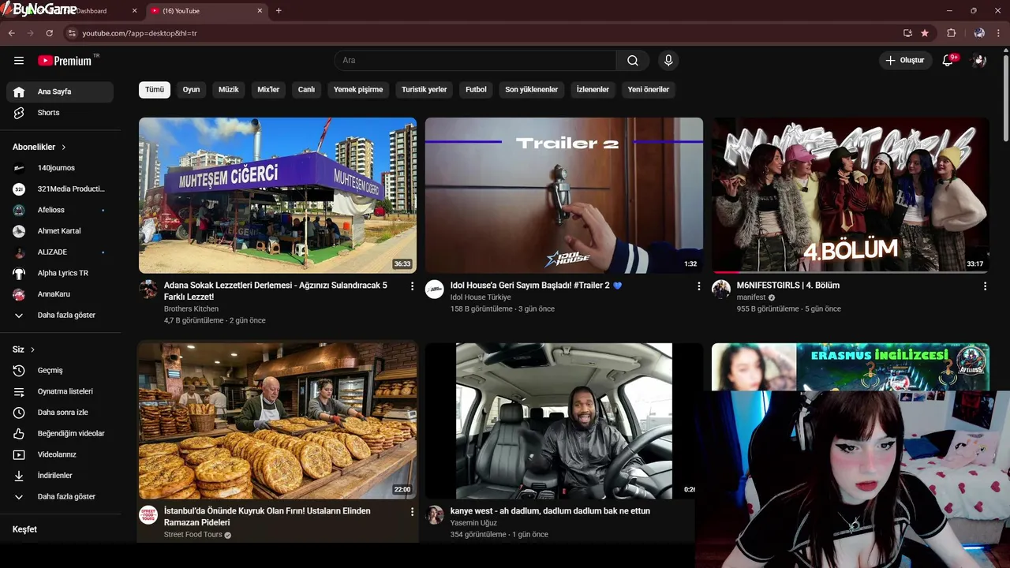
Task: Go back with browser back arrow
Action: (x=12, y=33)
